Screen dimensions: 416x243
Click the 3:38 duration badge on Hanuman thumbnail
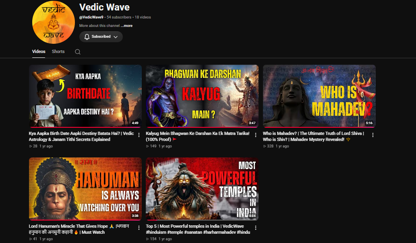click(x=135, y=216)
